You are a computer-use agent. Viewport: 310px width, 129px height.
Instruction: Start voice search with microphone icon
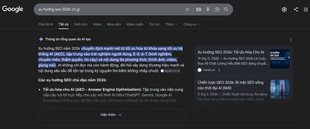coord(208,9)
